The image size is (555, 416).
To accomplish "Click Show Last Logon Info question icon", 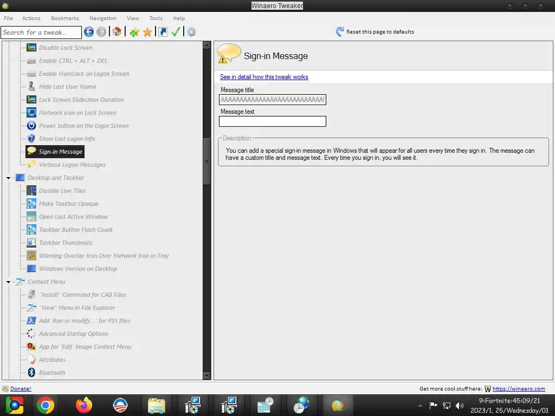I will tap(31, 138).
